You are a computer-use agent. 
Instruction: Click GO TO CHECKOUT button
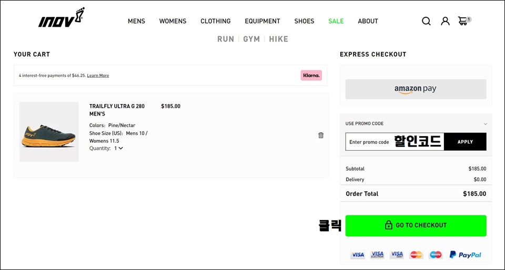(416, 226)
